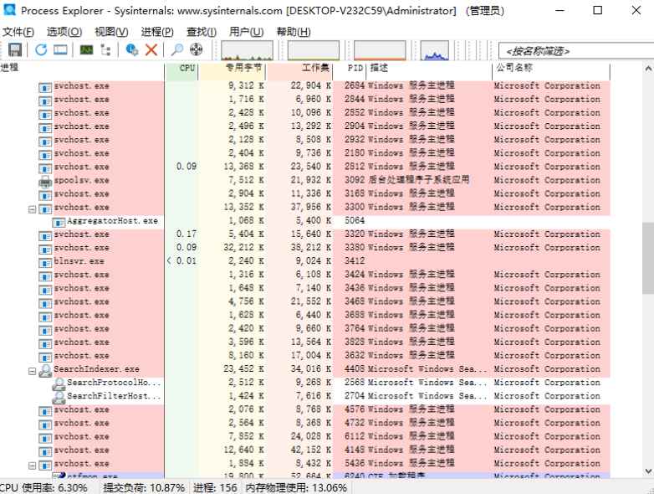Open the CPU usage history mini graph
Viewport: 654px width, 494px height.
pos(247,50)
